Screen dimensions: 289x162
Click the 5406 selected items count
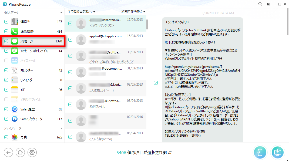click(x=121, y=153)
